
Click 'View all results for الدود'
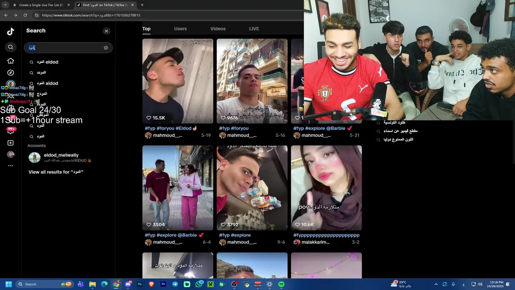tap(56, 172)
